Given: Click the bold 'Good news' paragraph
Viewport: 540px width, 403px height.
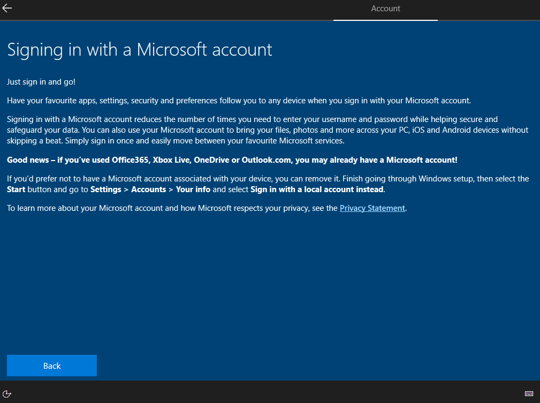Looking at the screenshot, I should point(232,160).
